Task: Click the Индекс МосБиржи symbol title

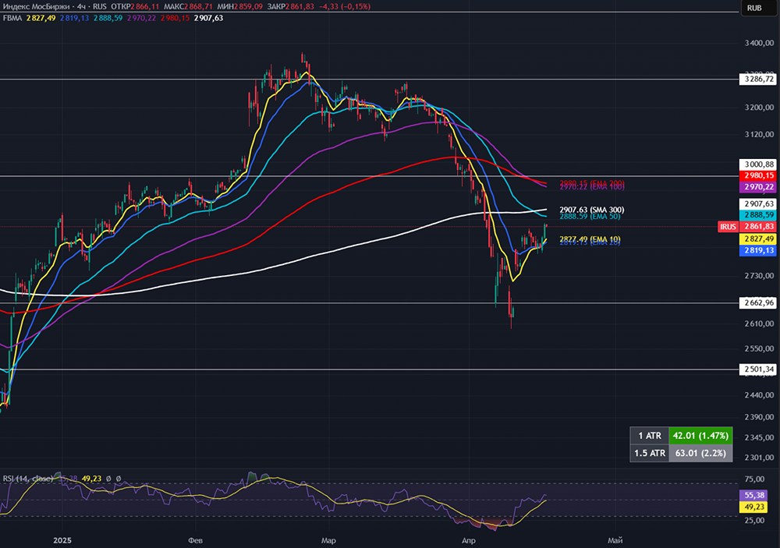Action: (37, 6)
